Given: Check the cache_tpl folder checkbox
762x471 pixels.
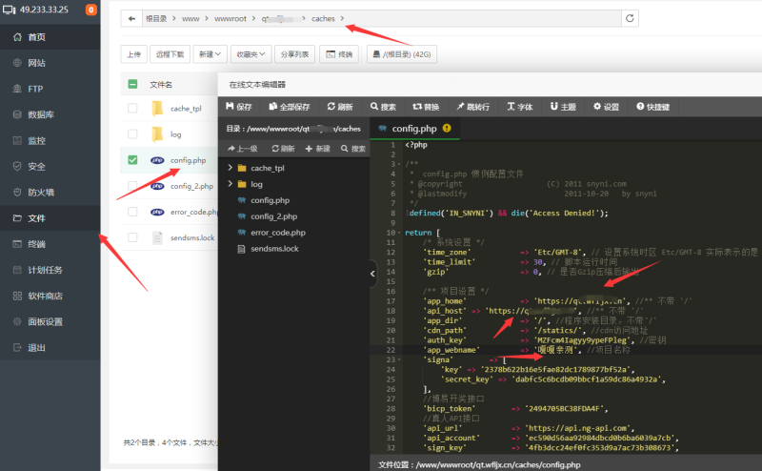Looking at the screenshot, I should (x=132, y=109).
